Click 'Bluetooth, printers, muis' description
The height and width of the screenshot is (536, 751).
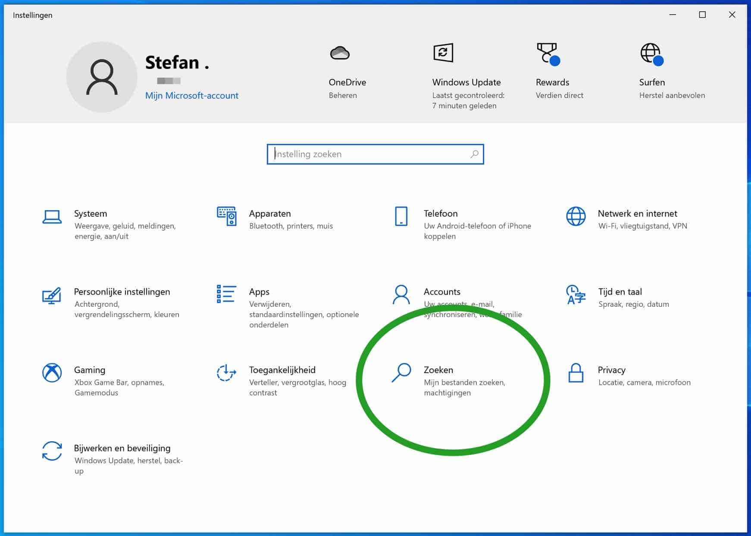pos(291,226)
